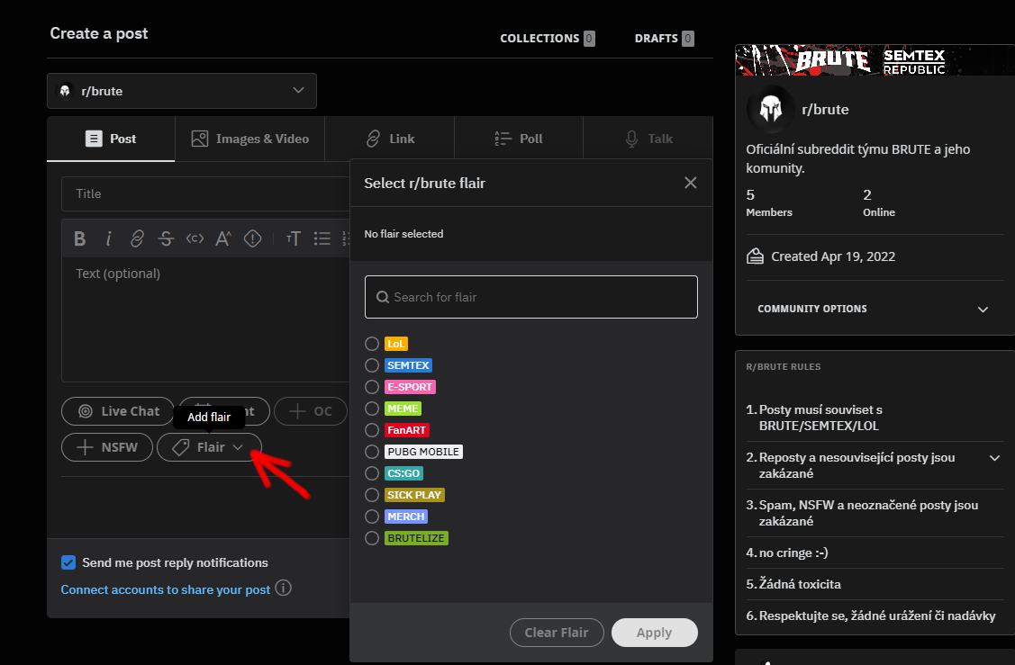Viewport: 1015px width, 665px height.
Task: Uncheck Send me post reply notifications
Action: tap(68, 562)
